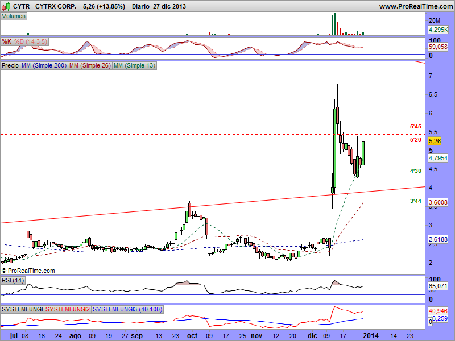Click the CYTR - CYTRX CORP. title

[x=45, y=6]
